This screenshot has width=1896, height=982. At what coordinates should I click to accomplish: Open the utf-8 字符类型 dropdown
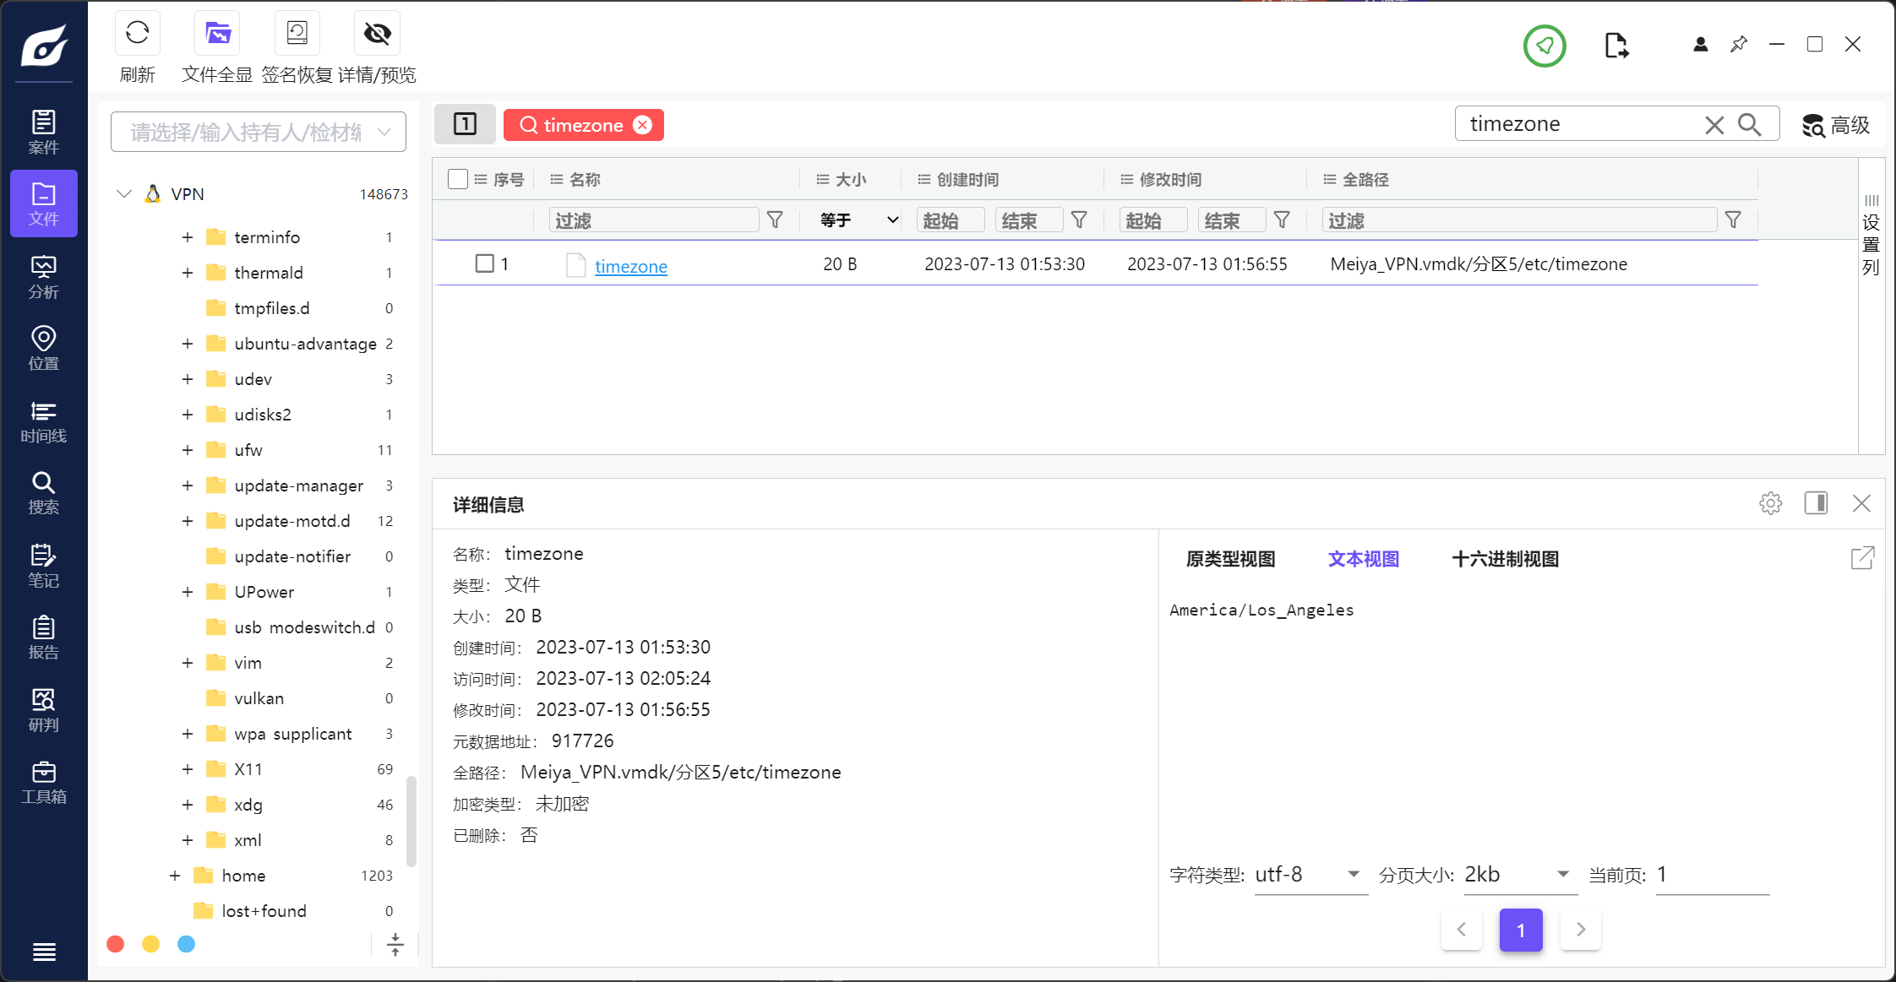1310,875
